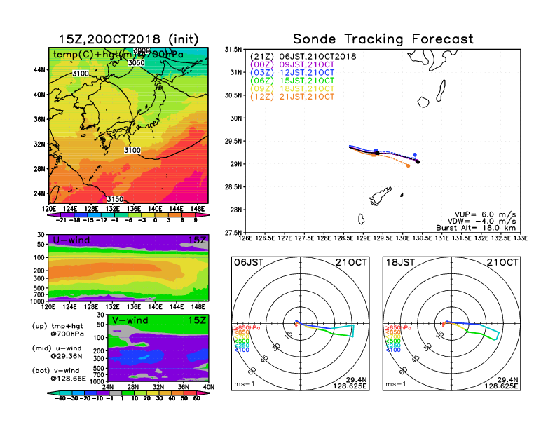This screenshot has height=429, width=555.
Task: Click the '(mid) u-wind @29.36N' description
Action: [x=57, y=352]
